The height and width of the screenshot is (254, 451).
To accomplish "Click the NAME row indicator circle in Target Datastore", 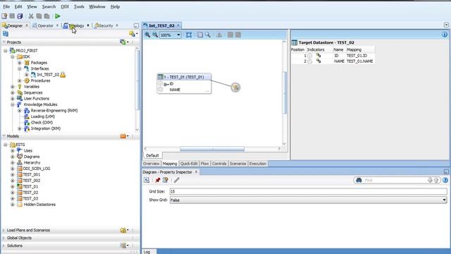I will coord(309,61).
